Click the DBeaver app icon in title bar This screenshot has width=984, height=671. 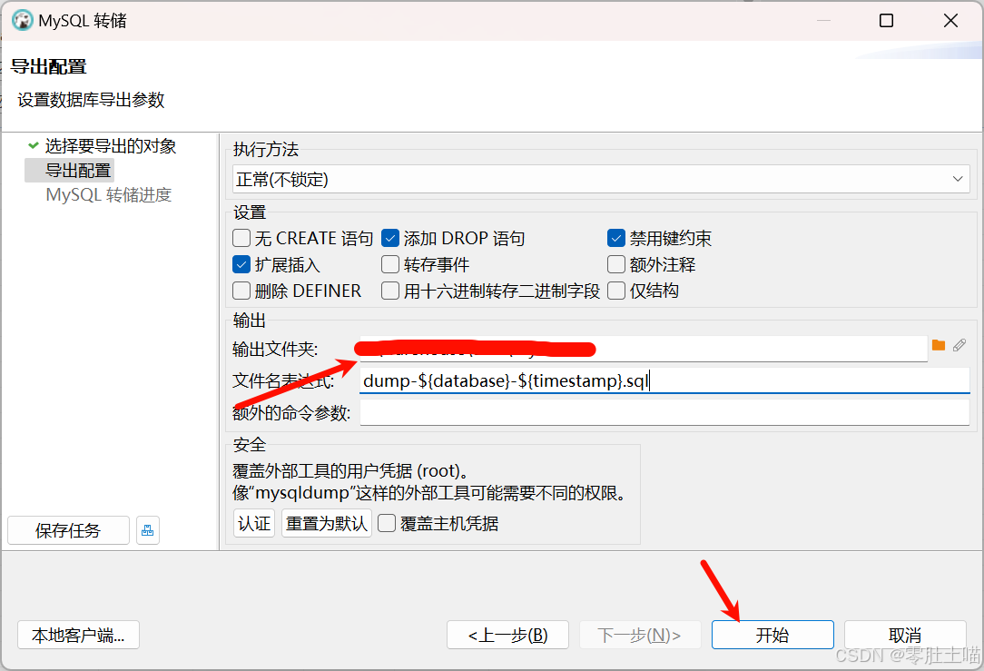point(23,21)
